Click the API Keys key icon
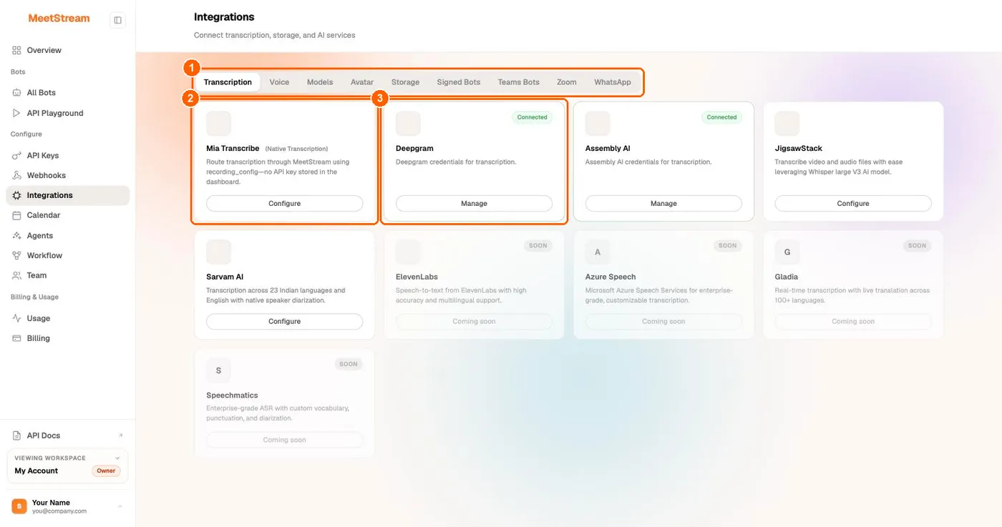1002x527 pixels. pos(16,155)
